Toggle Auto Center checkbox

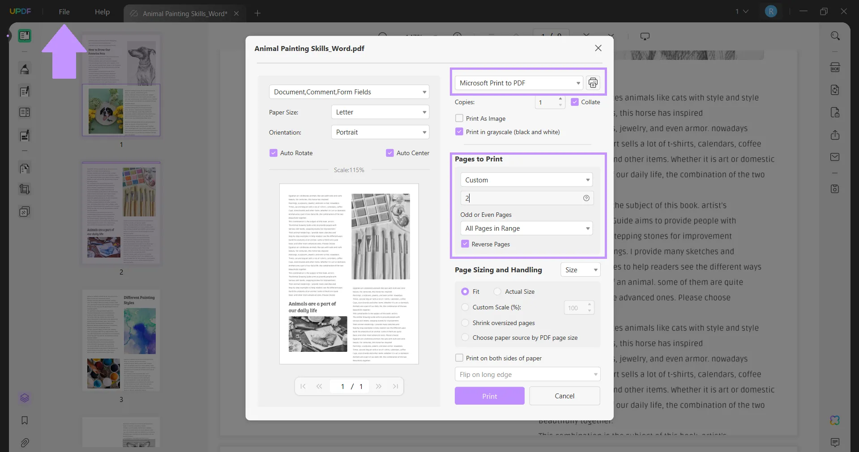390,153
